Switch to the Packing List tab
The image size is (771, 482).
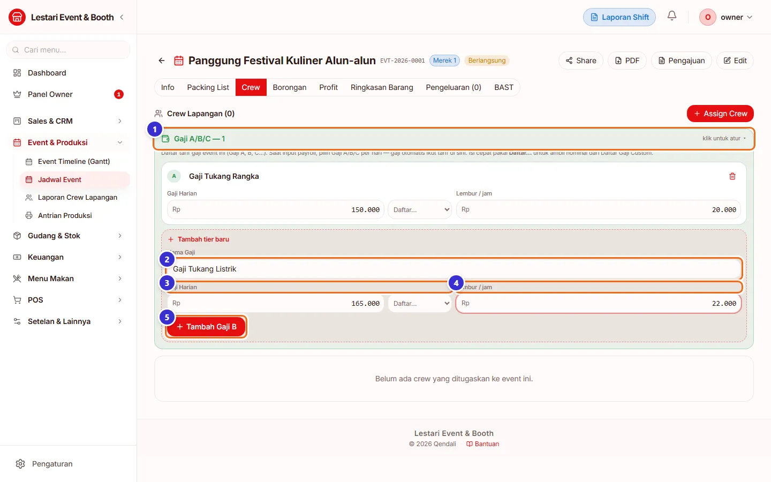208,87
